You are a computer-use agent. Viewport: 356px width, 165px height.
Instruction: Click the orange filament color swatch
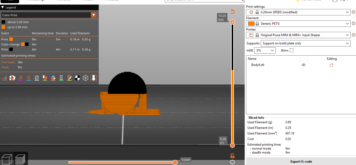click(x=251, y=23)
